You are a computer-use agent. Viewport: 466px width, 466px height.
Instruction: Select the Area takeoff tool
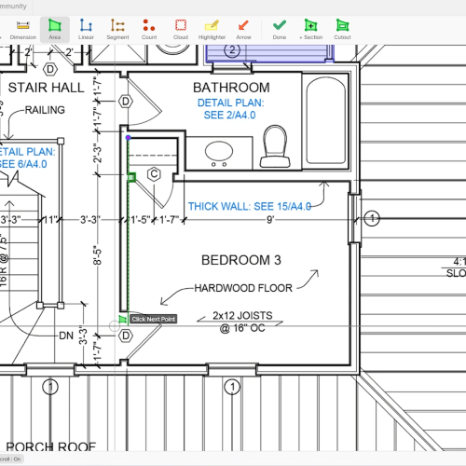tap(55, 30)
